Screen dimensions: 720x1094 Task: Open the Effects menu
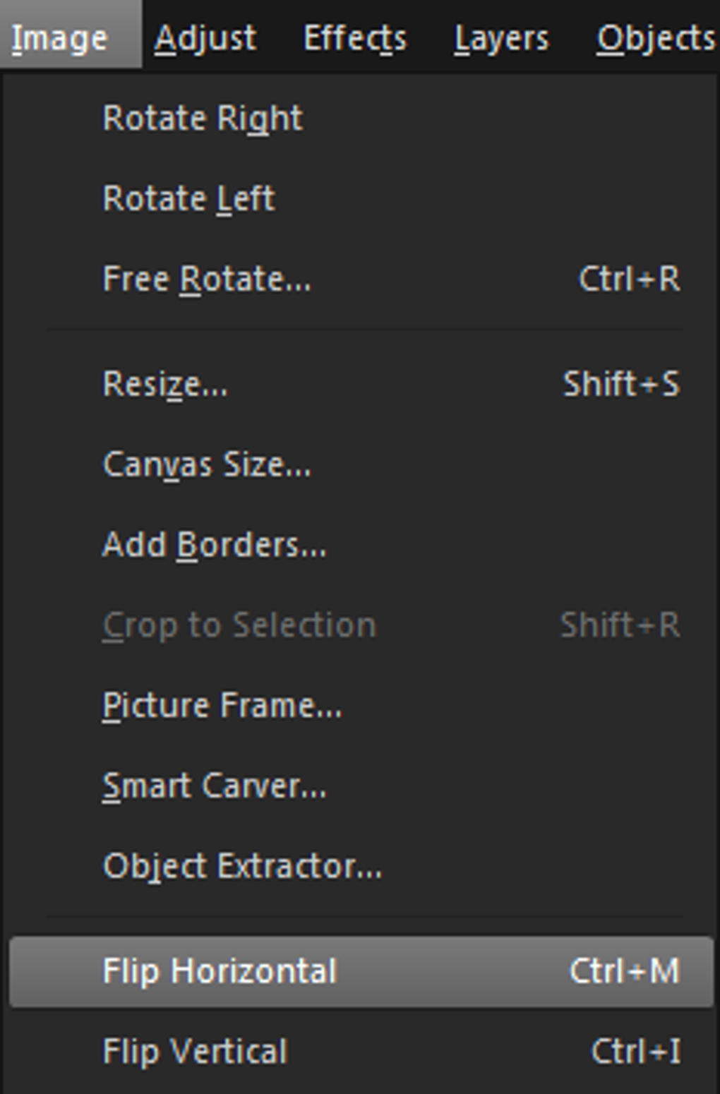(x=354, y=37)
